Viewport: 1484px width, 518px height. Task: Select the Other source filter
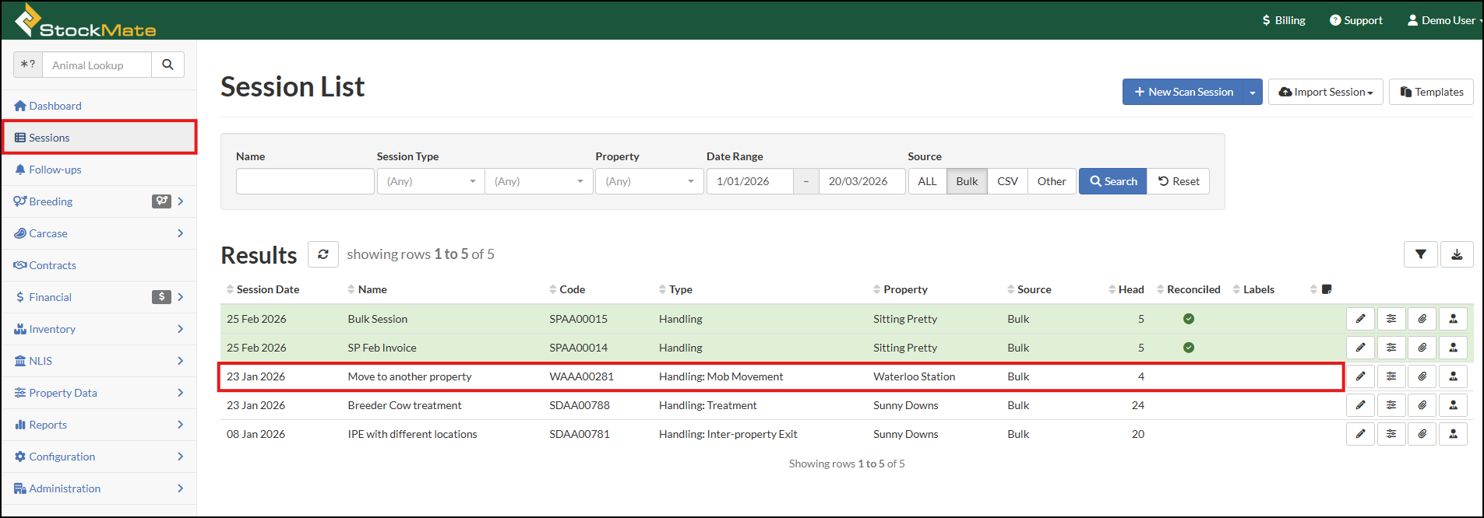coord(1051,181)
